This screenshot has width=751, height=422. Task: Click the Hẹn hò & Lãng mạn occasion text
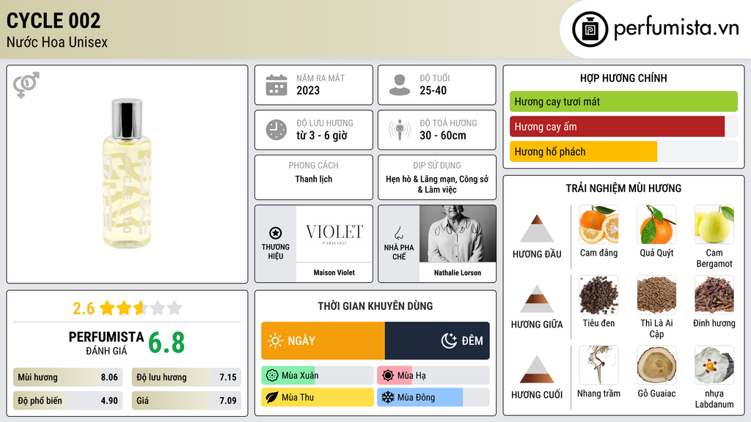437,184
